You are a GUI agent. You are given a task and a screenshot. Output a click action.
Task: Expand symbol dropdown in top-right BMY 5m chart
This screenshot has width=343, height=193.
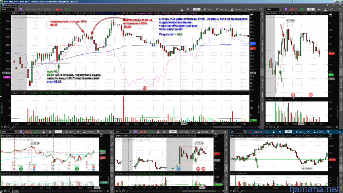coord(281,9)
